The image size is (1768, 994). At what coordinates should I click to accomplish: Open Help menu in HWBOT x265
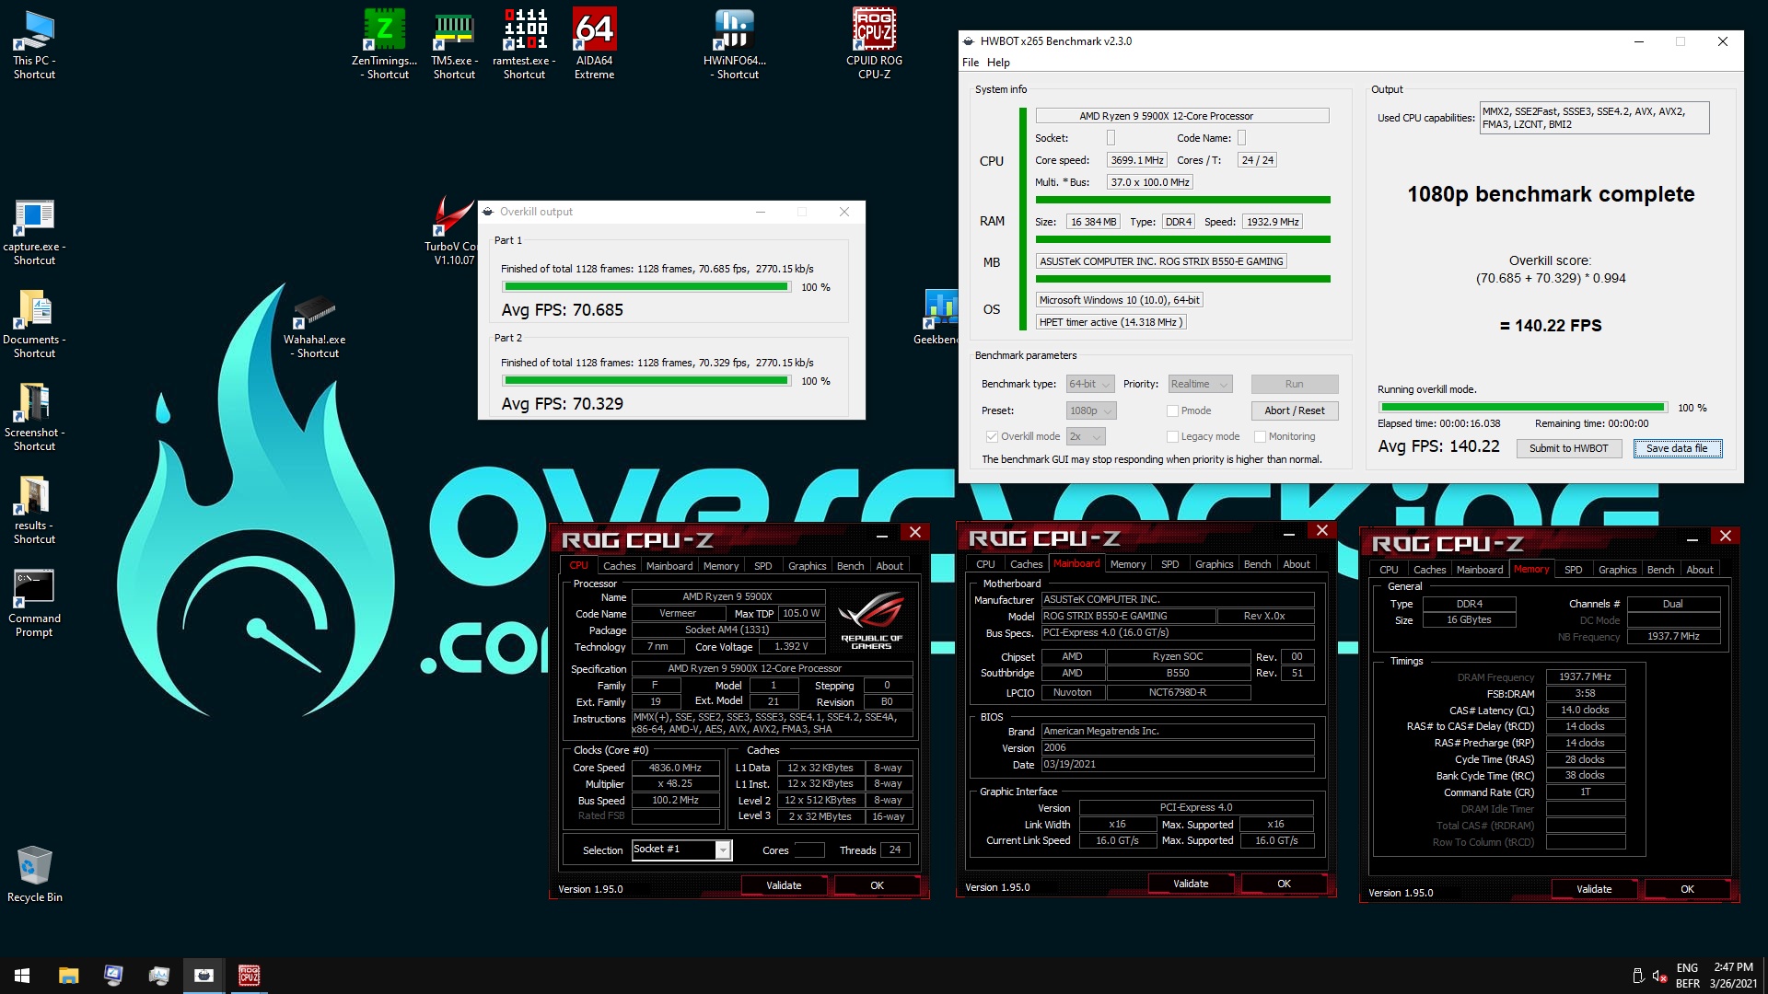tap(998, 63)
